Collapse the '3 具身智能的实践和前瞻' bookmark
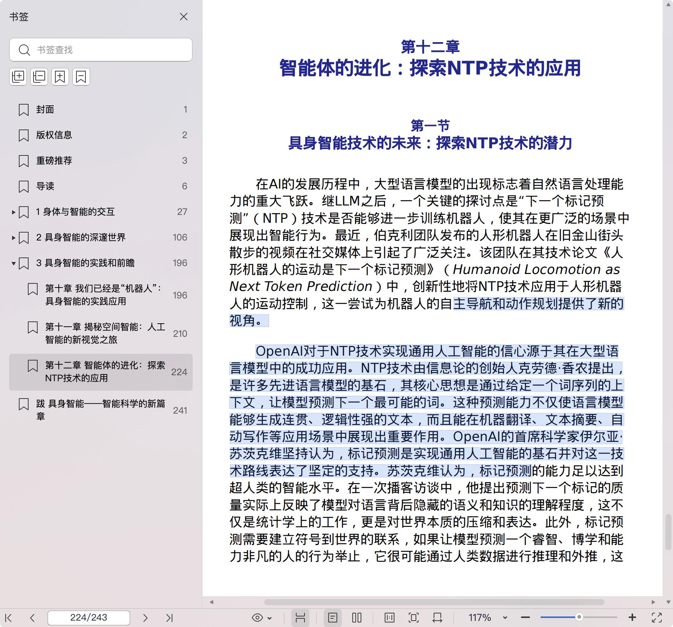This screenshot has width=673, height=627. point(14,263)
